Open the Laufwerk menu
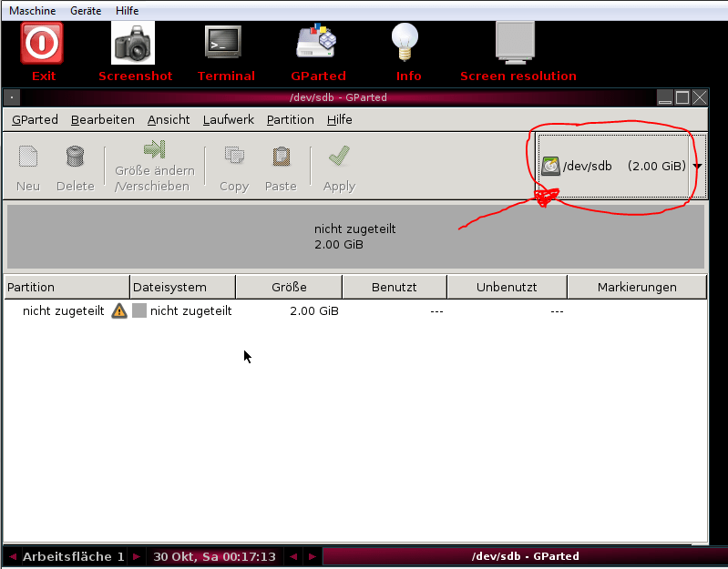 229,119
